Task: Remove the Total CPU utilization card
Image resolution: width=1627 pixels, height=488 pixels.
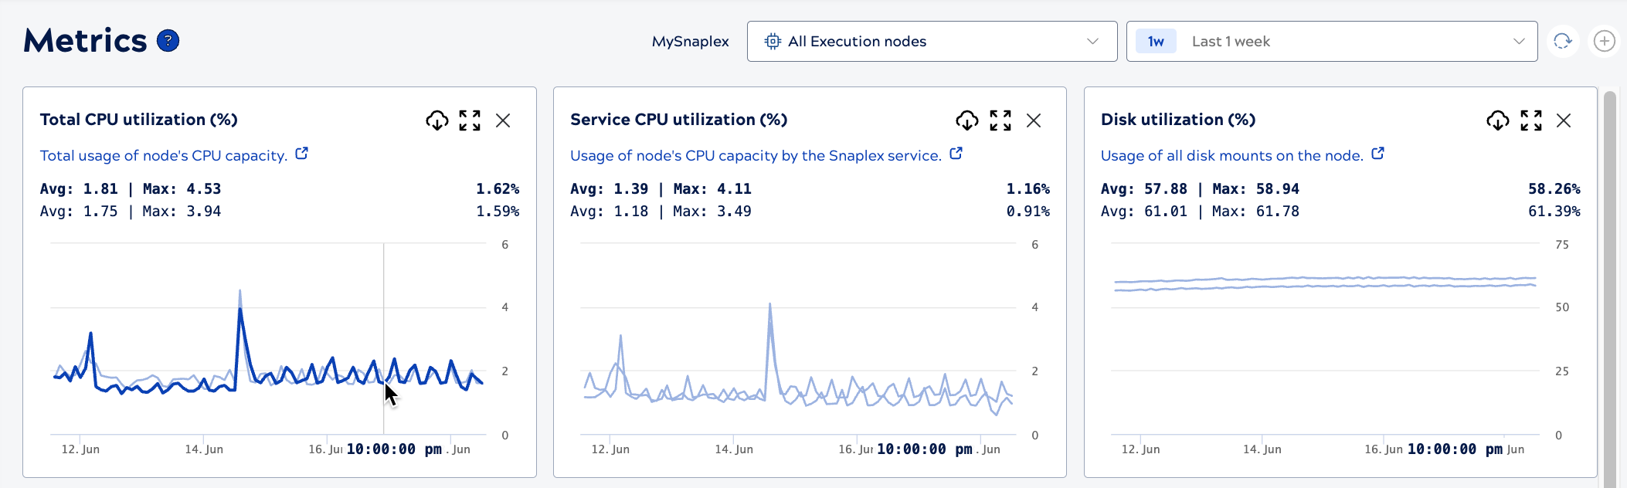Action: pyautogui.click(x=503, y=120)
